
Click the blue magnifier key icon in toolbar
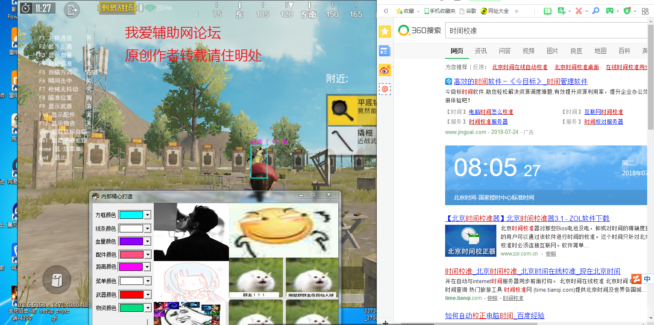tap(595, 11)
